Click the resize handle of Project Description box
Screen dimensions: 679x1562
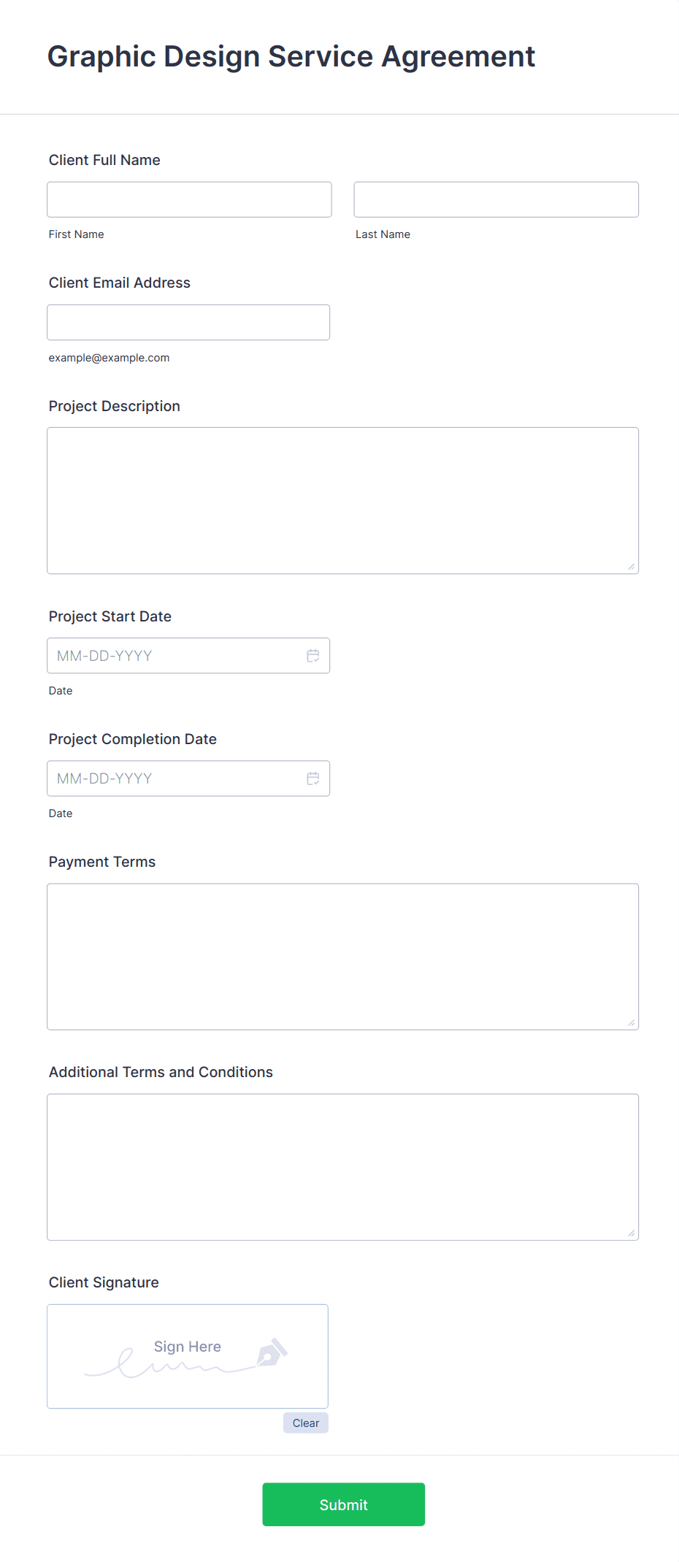coord(632,567)
